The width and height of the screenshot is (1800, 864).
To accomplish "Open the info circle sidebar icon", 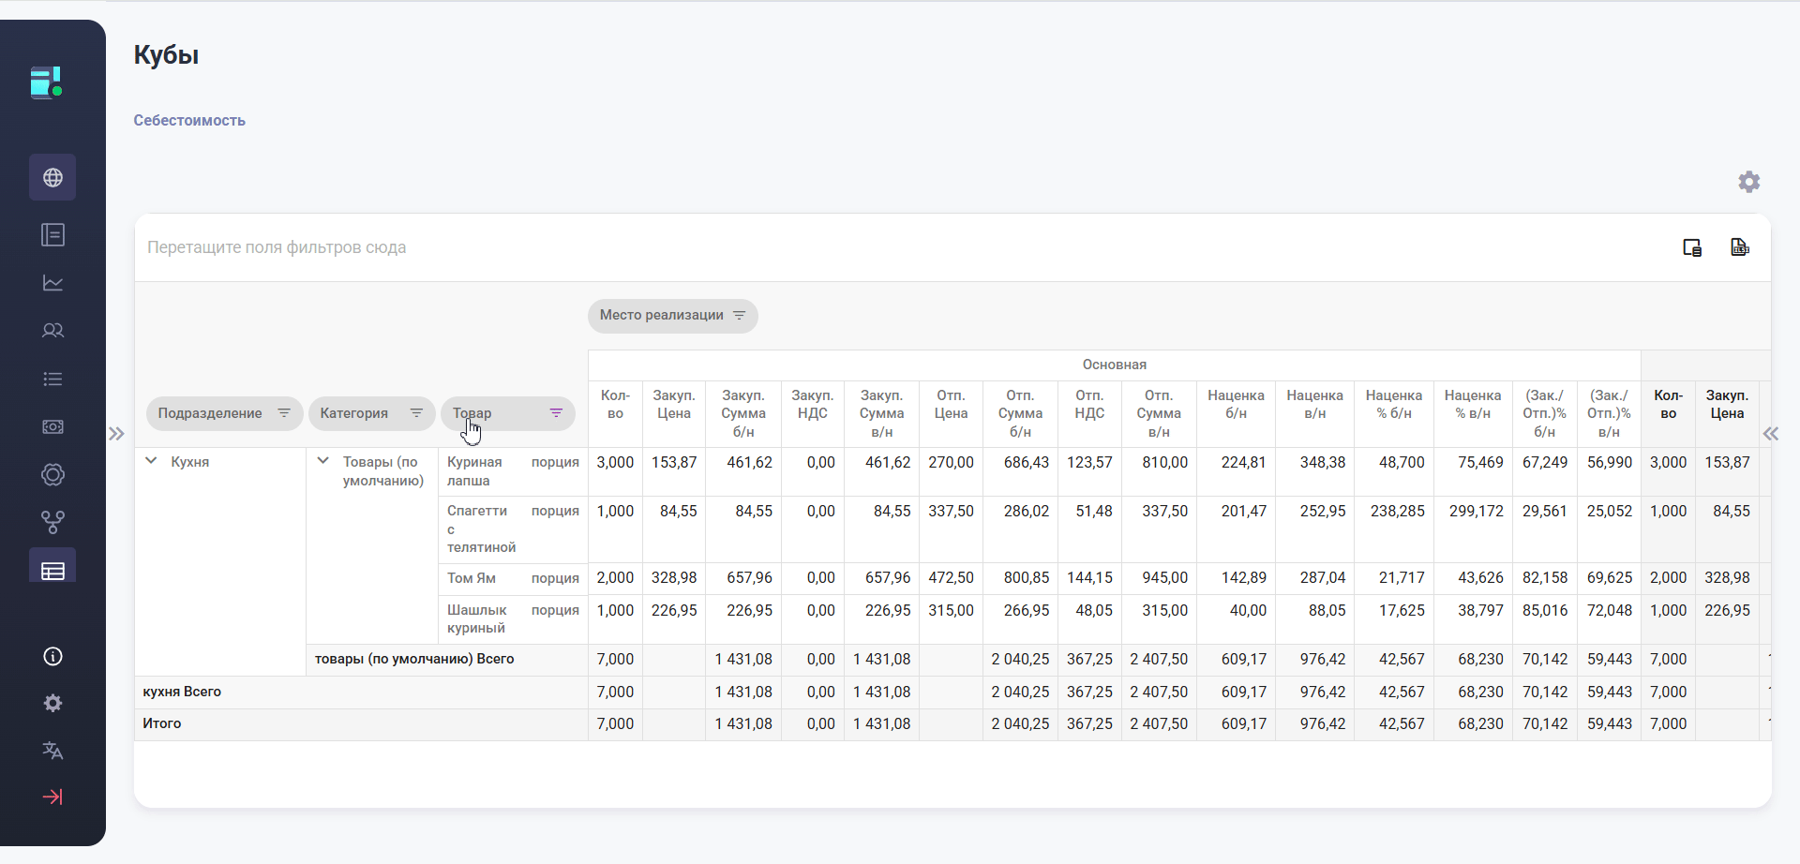I will pos(52,657).
